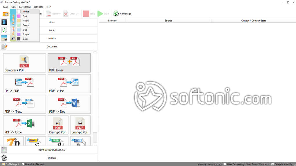Click the Preview column header
This screenshot has width=296, height=166.
[112, 21]
